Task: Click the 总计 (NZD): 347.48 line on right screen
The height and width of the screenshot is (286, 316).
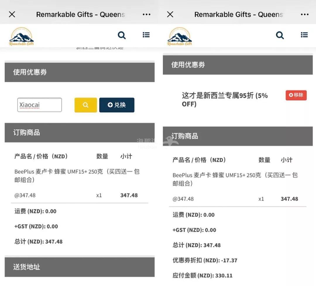Action: coord(197,245)
